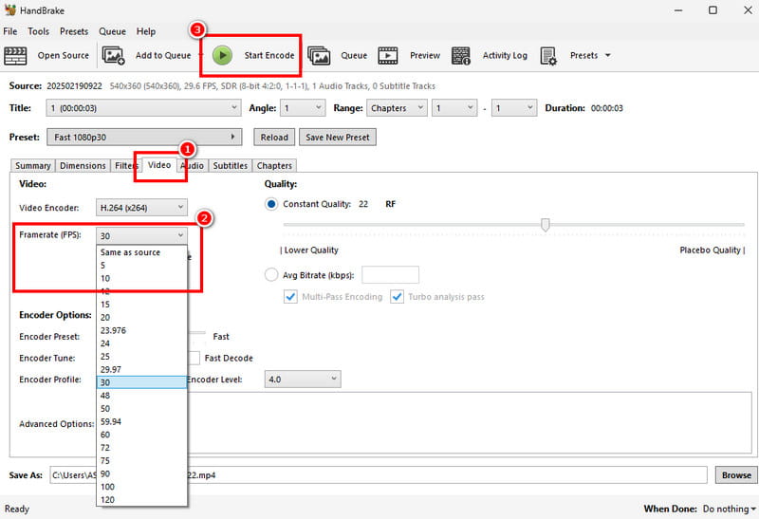Screen dimensions: 759x519
Task: Open the Queue menu
Action: [112, 31]
